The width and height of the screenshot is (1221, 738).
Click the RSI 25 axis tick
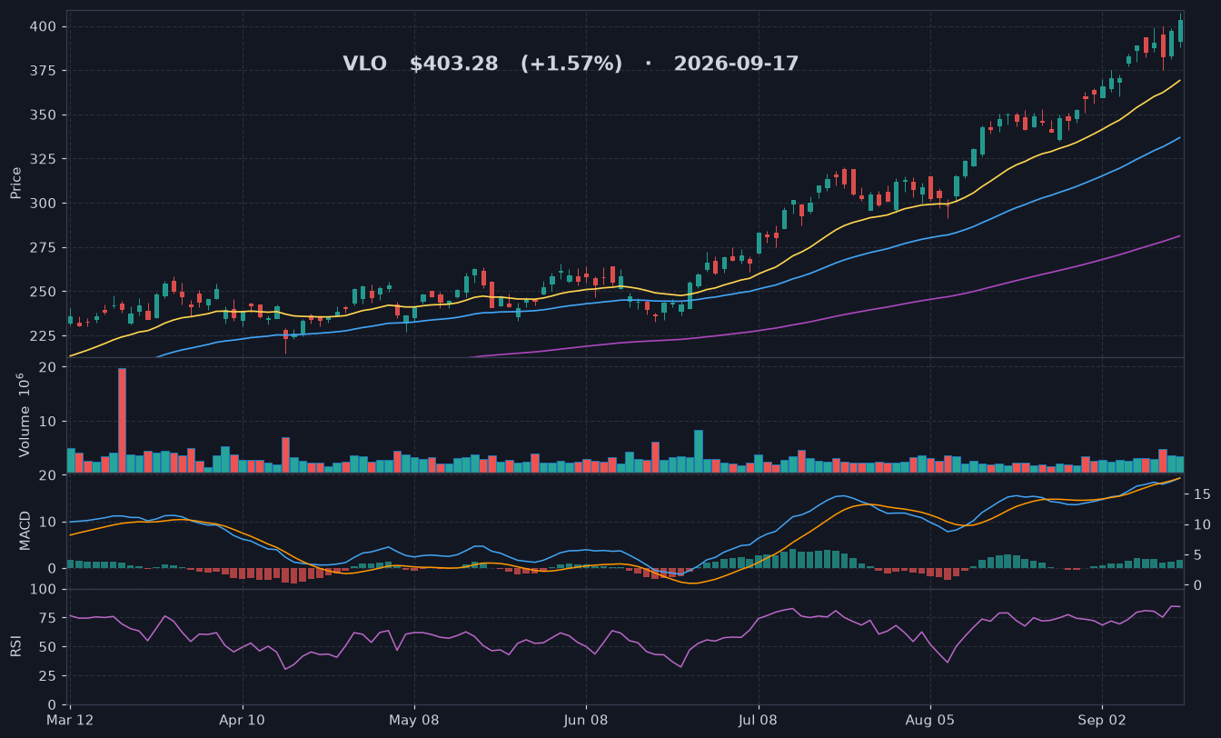[x=48, y=676]
